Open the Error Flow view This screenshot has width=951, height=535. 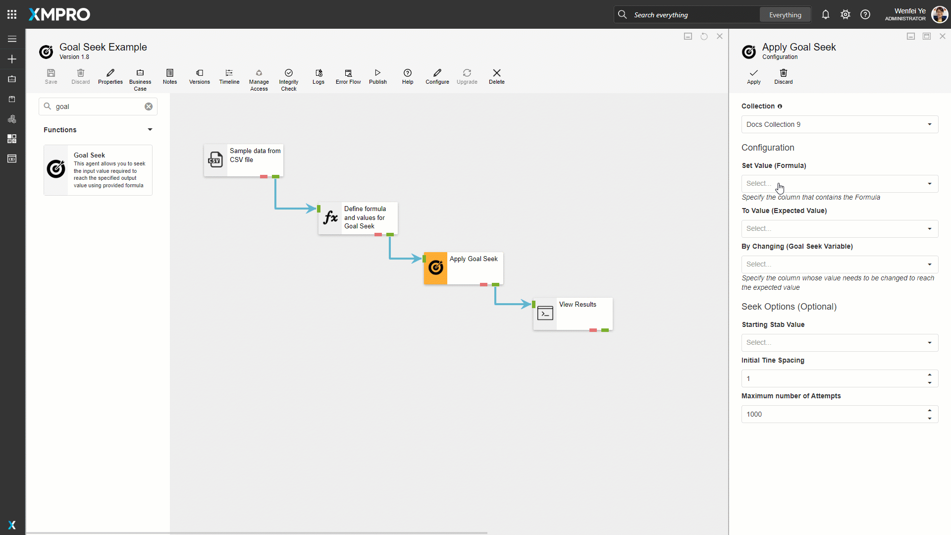pos(348,77)
